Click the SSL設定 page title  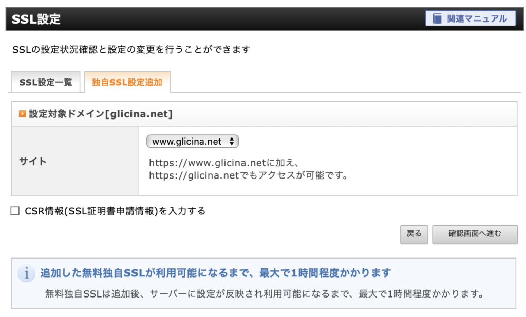coord(36,19)
